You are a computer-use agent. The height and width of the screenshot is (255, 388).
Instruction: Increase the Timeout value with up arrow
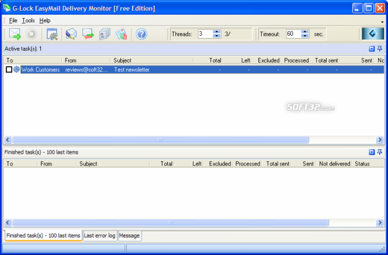[305, 32]
